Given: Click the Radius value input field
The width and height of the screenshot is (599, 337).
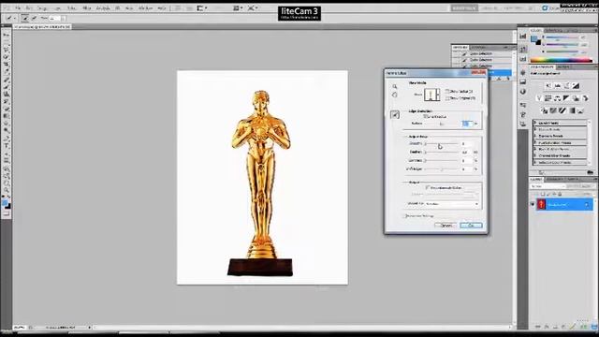Looking at the screenshot, I should tap(466, 124).
